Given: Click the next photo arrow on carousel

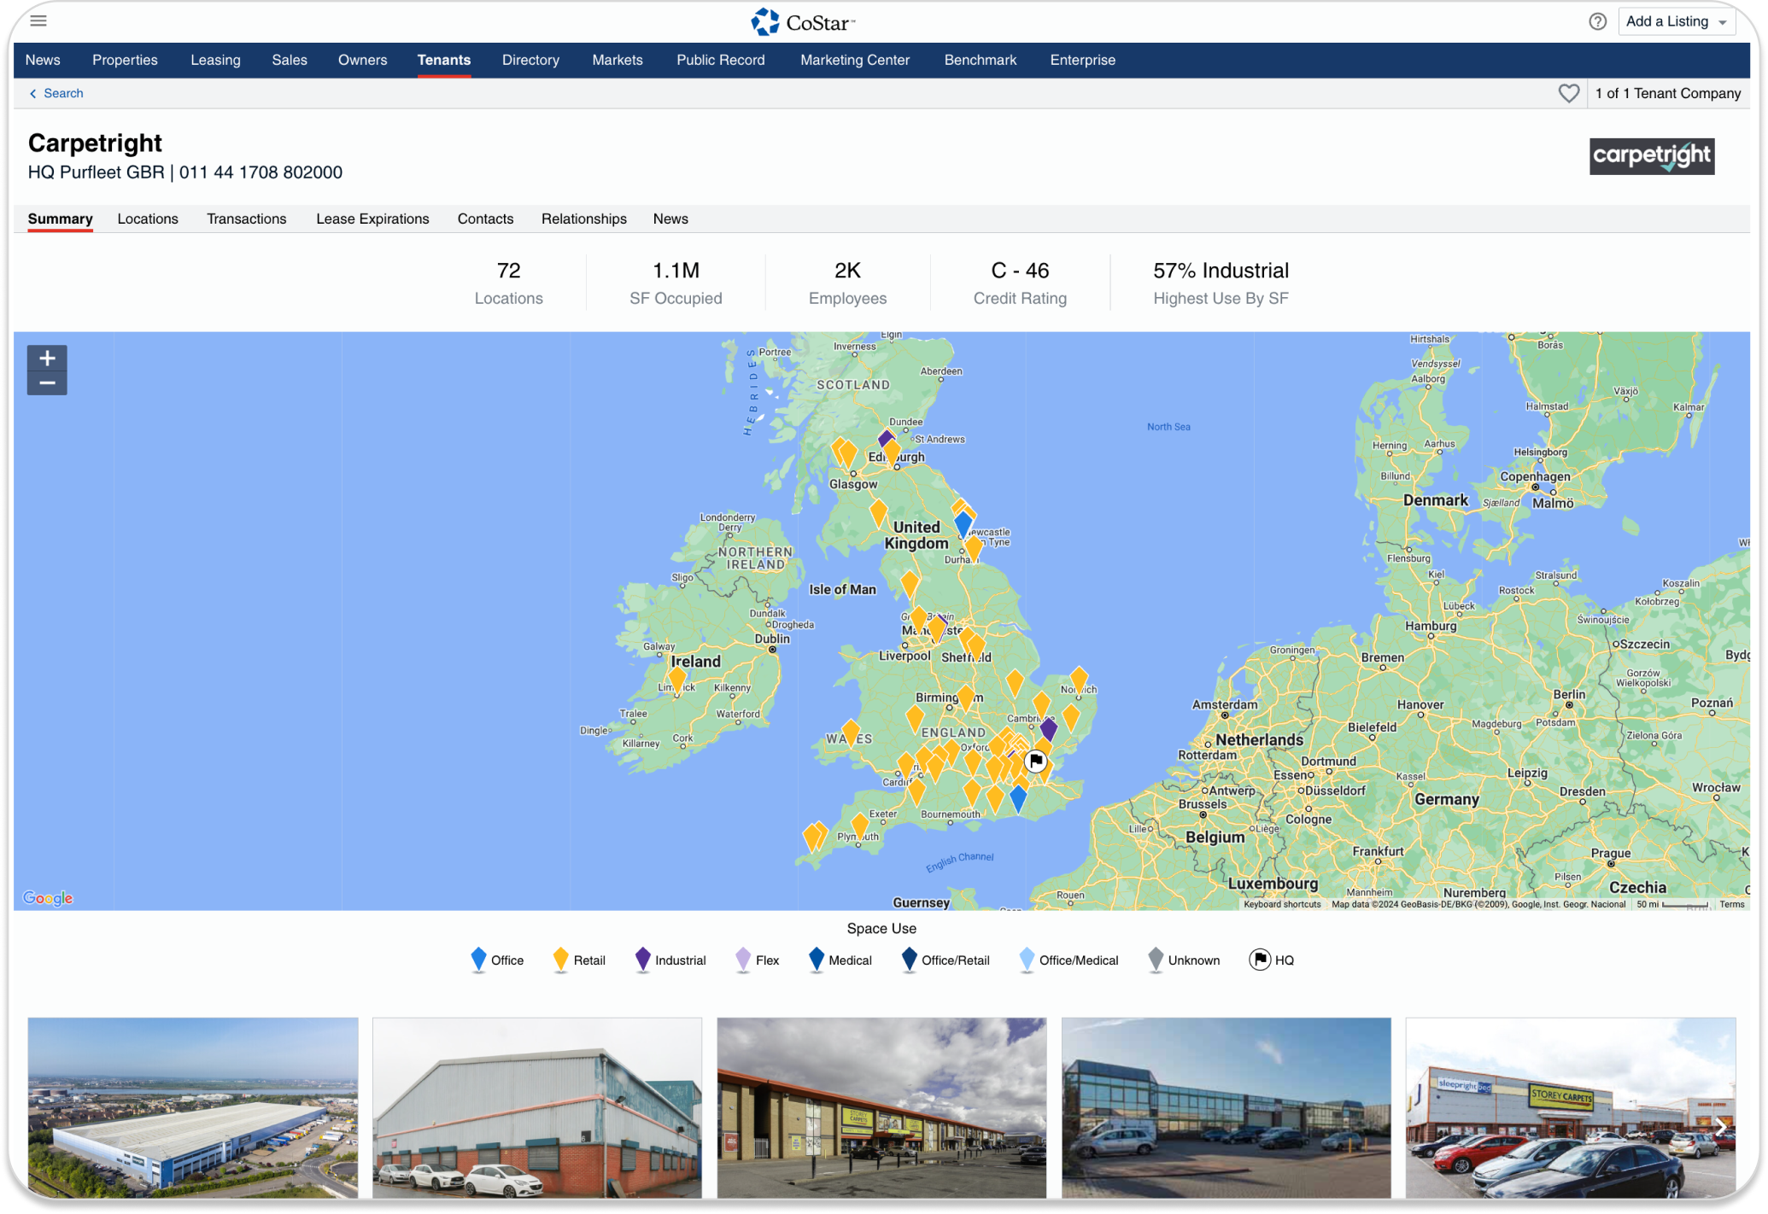Looking at the screenshot, I should [1720, 1127].
